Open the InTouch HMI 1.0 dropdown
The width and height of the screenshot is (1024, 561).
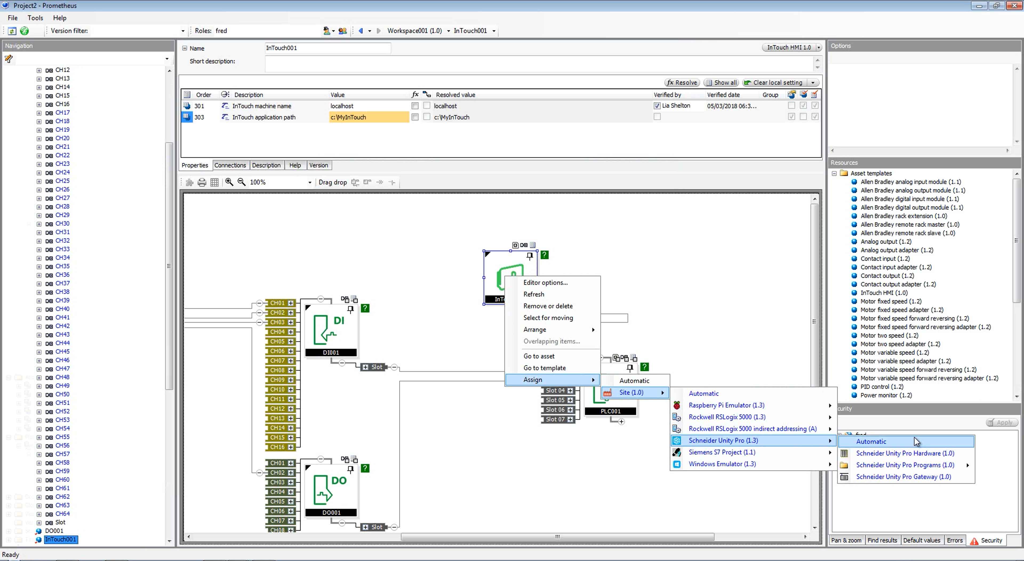(x=818, y=48)
